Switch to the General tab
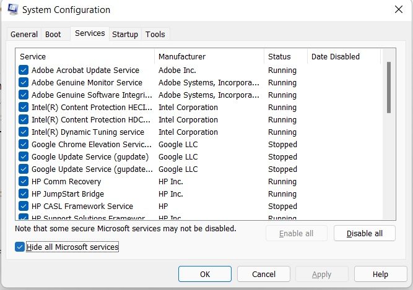The width and height of the screenshot is (413, 290). (x=24, y=35)
